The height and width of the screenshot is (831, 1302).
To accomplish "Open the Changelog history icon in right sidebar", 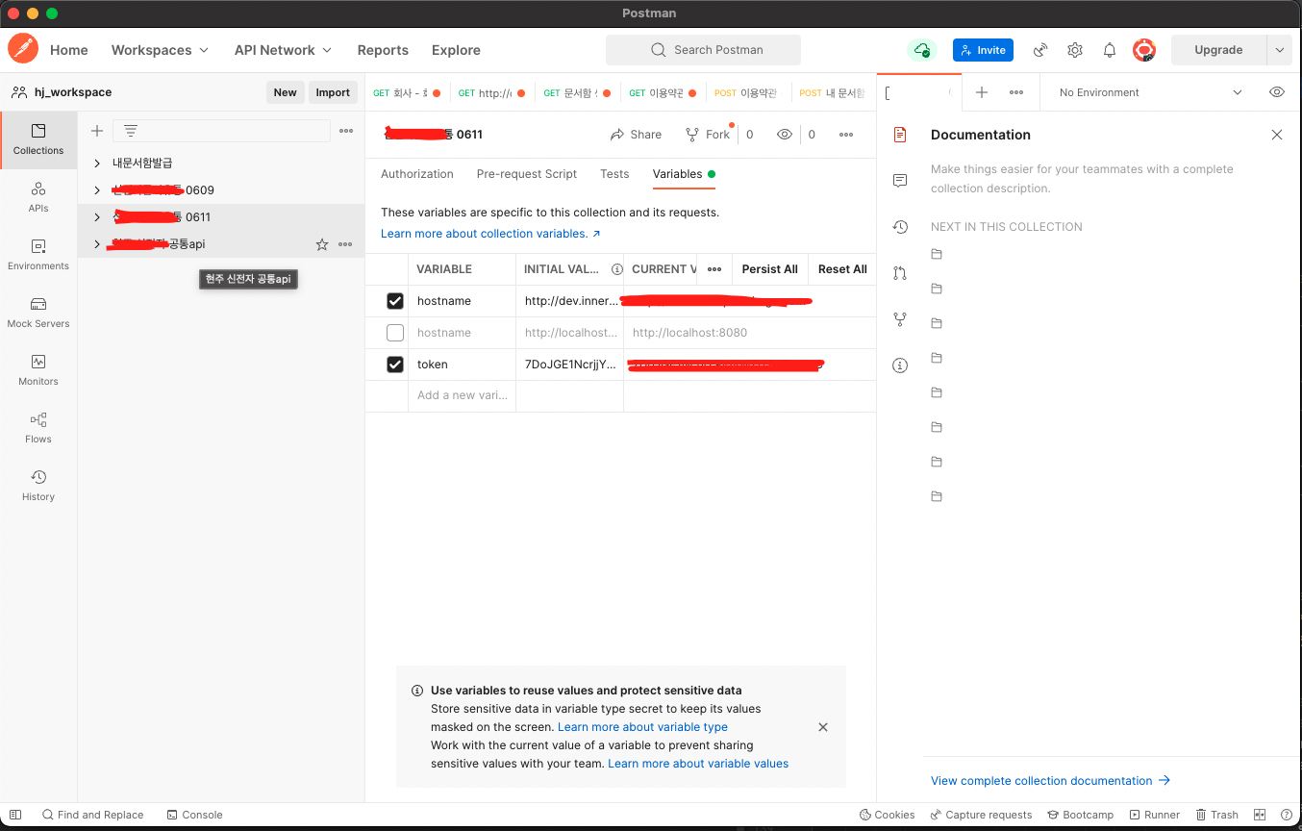I will 900,227.
